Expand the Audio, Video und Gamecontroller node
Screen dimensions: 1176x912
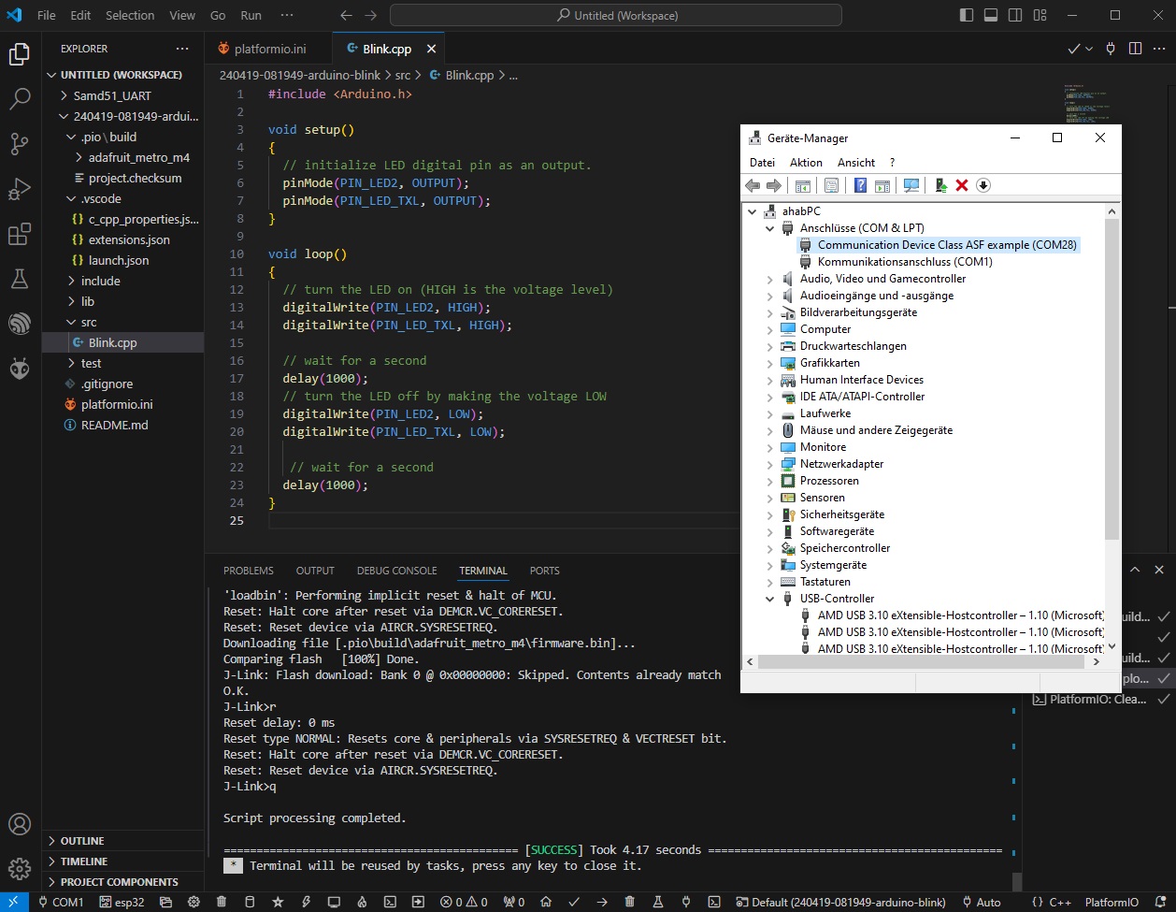coord(770,279)
